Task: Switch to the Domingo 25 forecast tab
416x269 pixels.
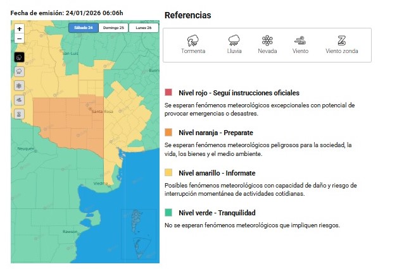Action: tap(113, 28)
